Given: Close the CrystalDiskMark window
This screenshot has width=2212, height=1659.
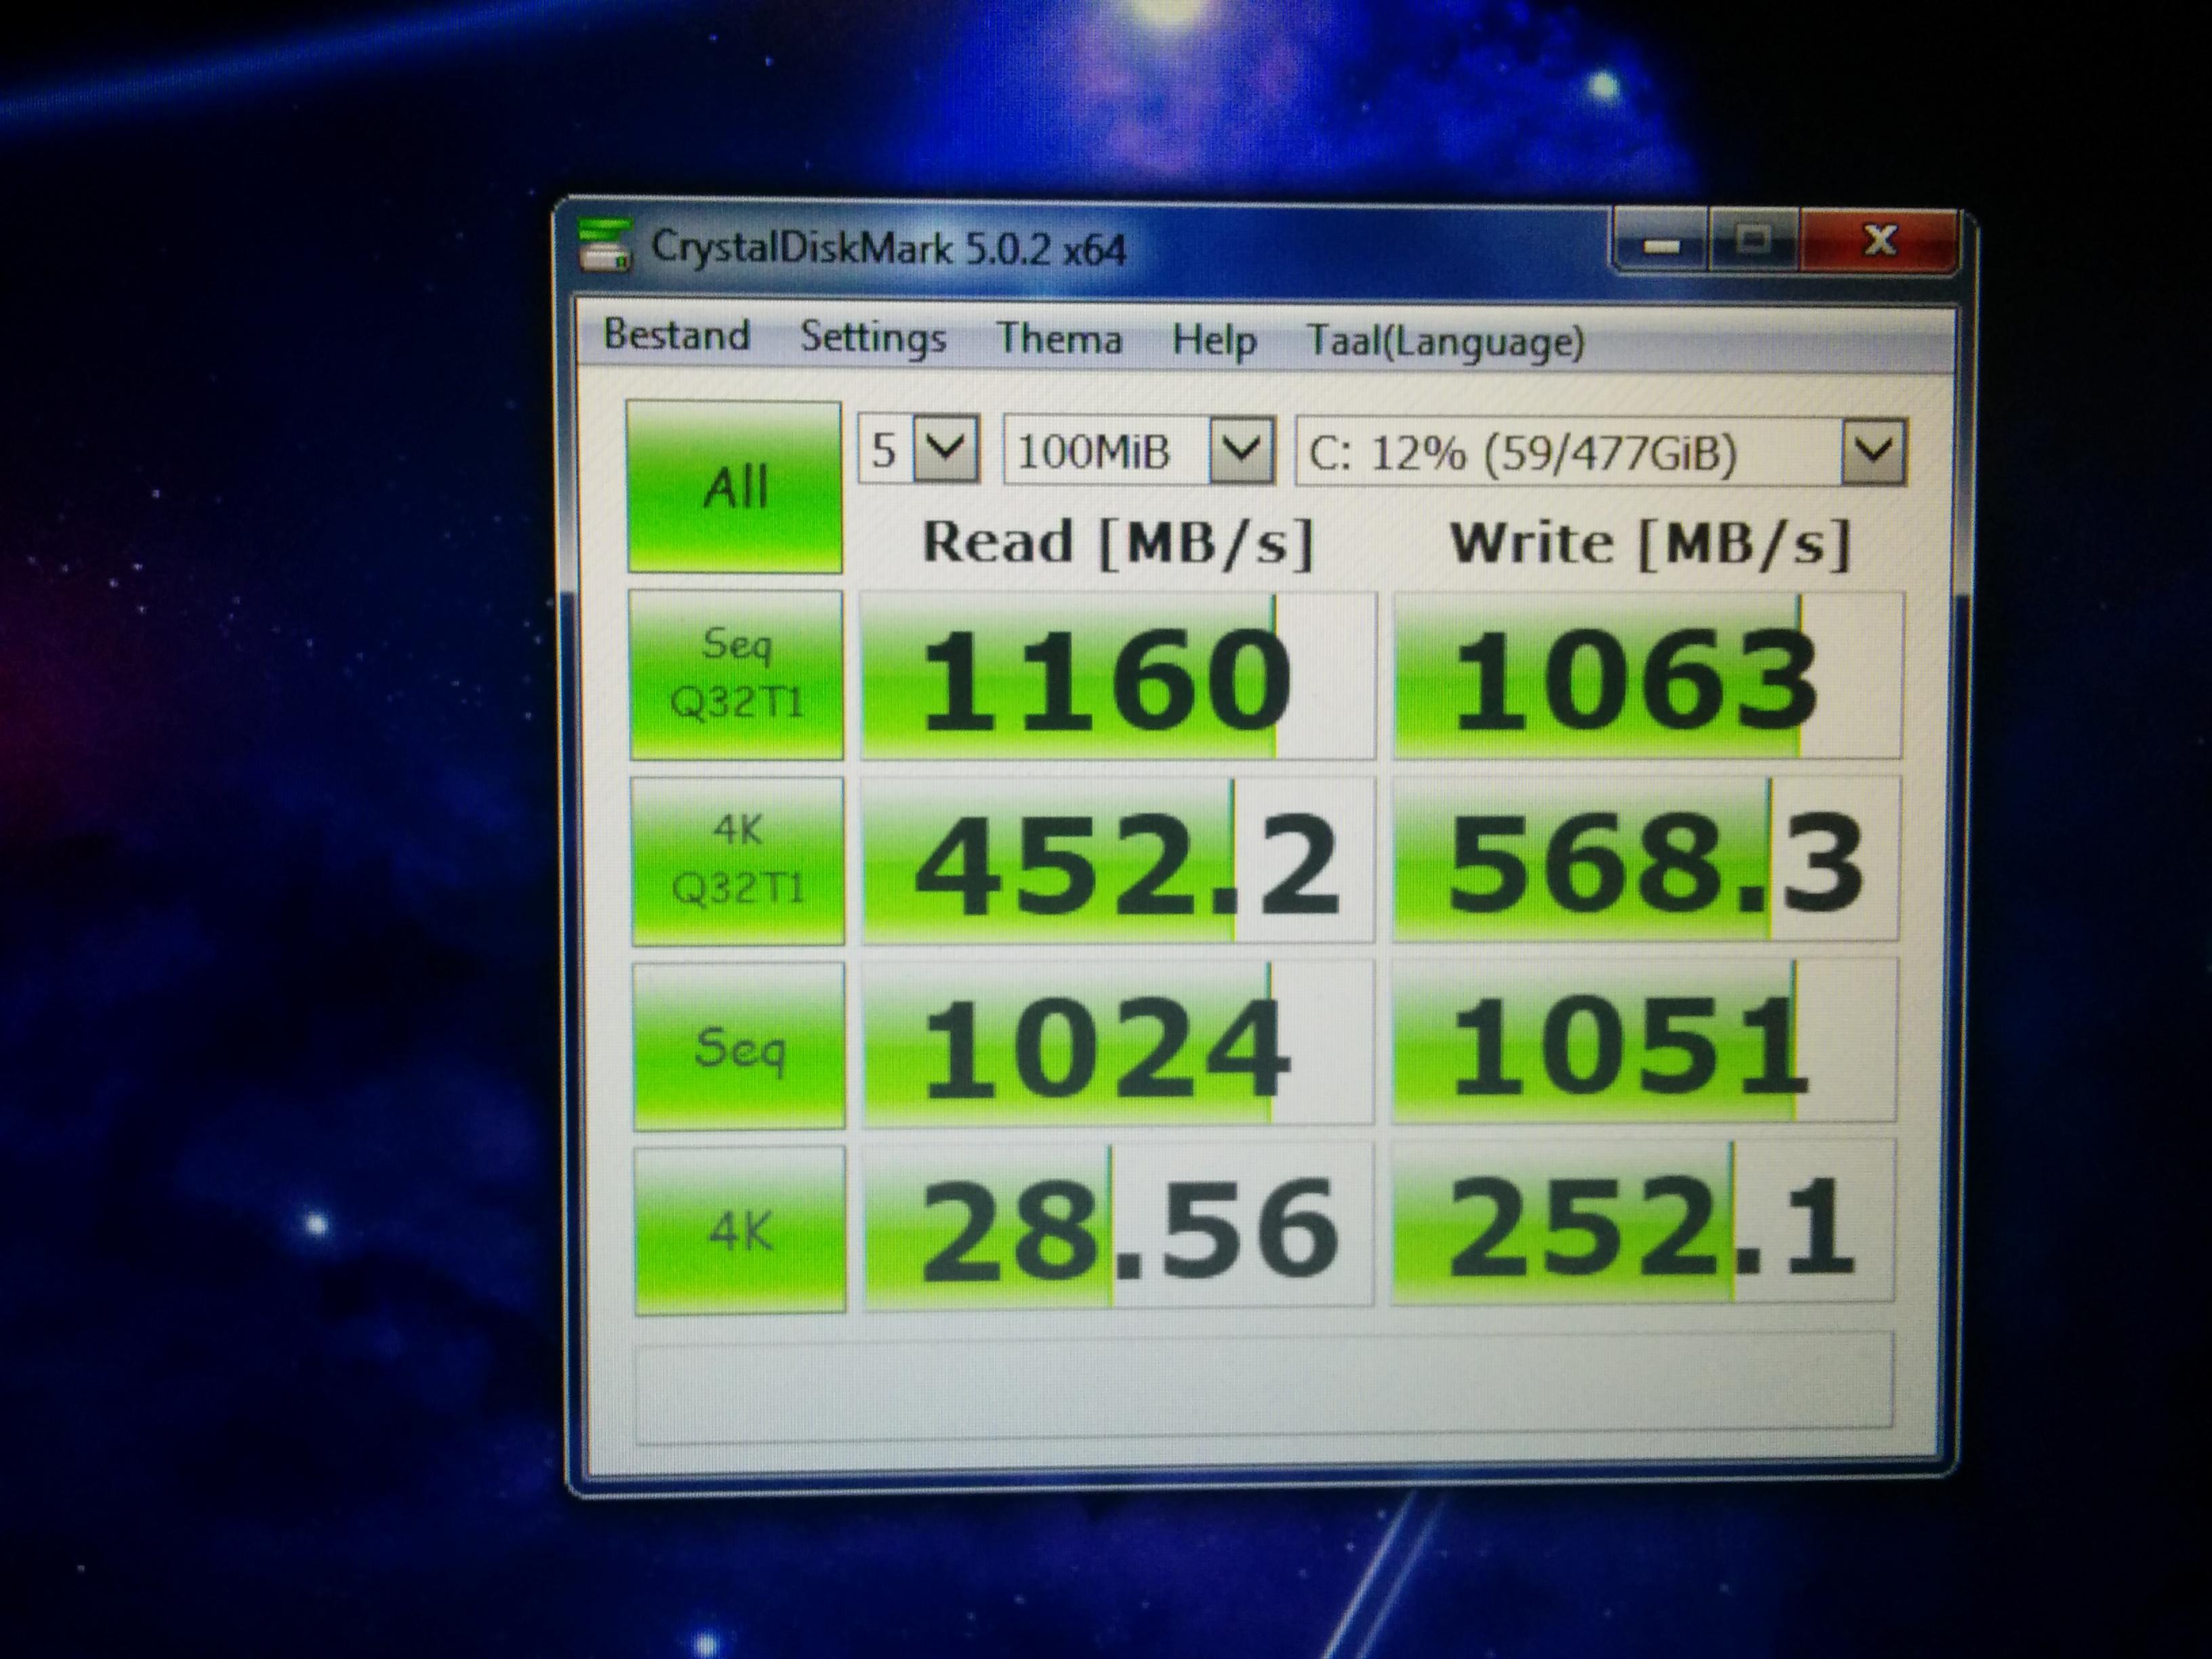Looking at the screenshot, I should (1879, 242).
